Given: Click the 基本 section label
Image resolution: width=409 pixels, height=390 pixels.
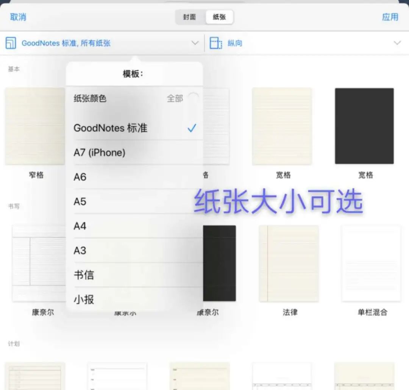Looking at the screenshot, I should tap(14, 69).
